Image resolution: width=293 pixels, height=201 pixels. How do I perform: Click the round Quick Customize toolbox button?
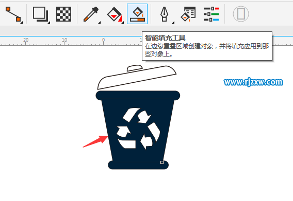click(x=241, y=14)
